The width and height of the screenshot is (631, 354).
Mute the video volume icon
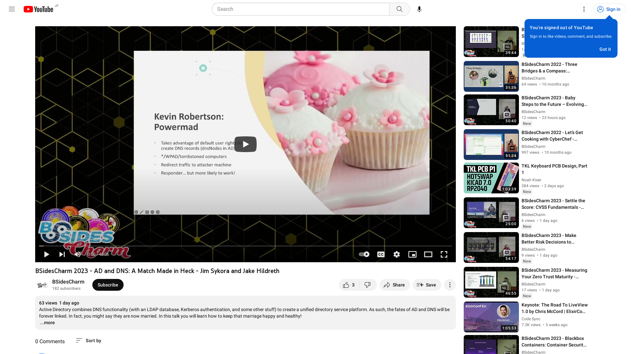click(78, 254)
